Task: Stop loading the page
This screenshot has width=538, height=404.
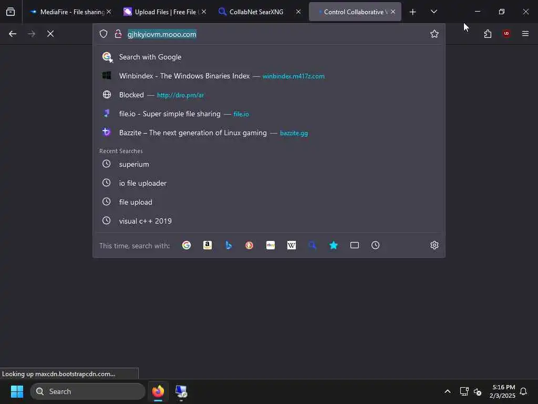Action: [x=50, y=34]
